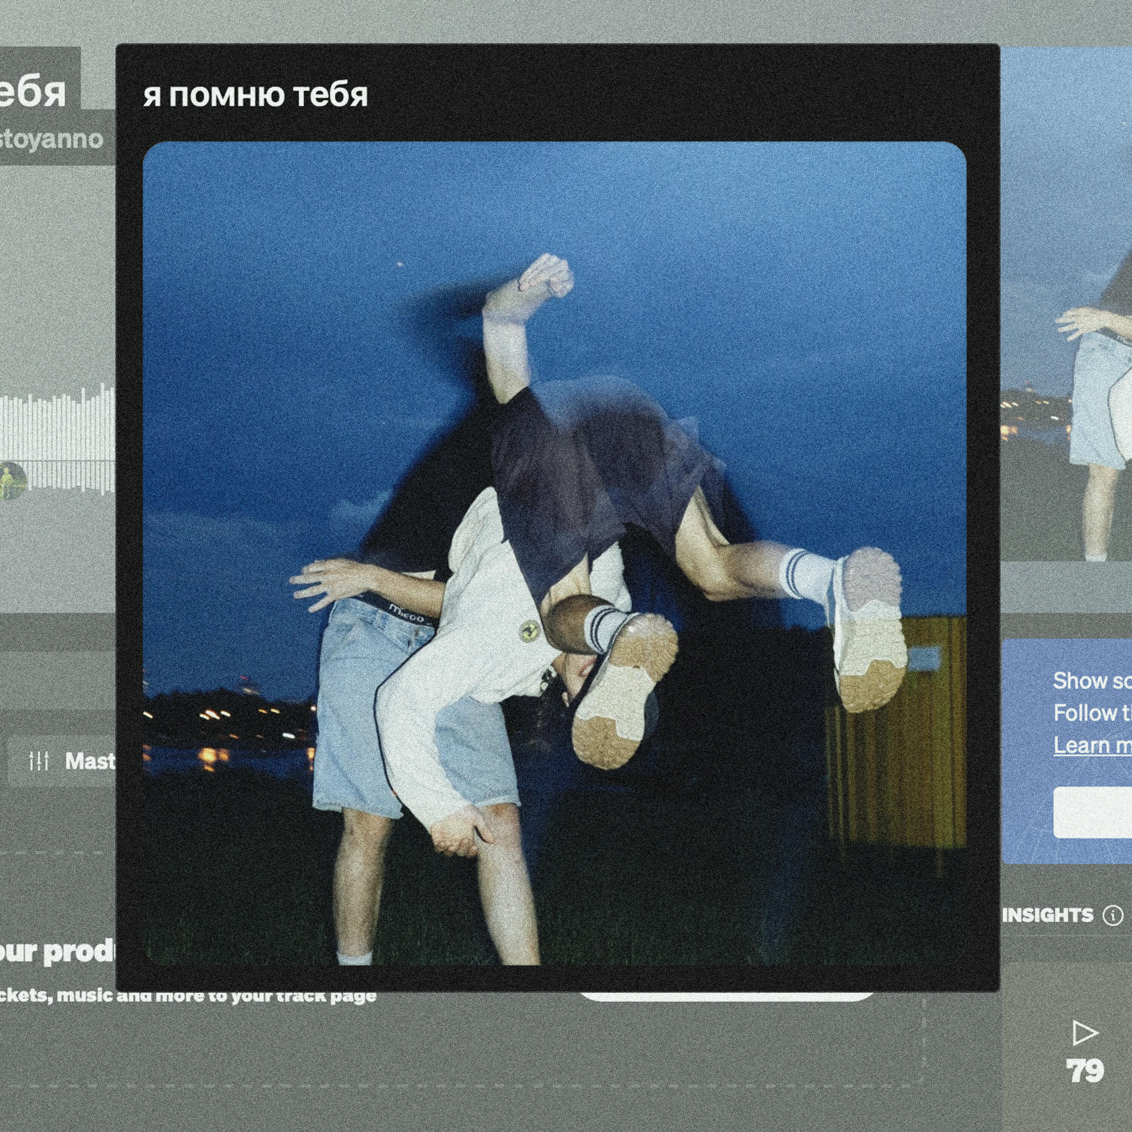Screen dimensions: 1132x1132
Task: Follow the underlined Learn m link
Action: pos(1093,745)
